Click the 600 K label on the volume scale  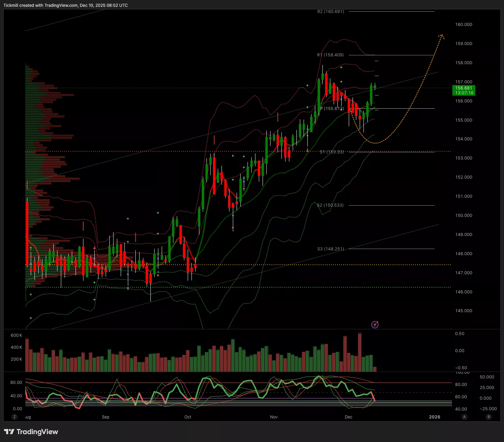click(16, 335)
